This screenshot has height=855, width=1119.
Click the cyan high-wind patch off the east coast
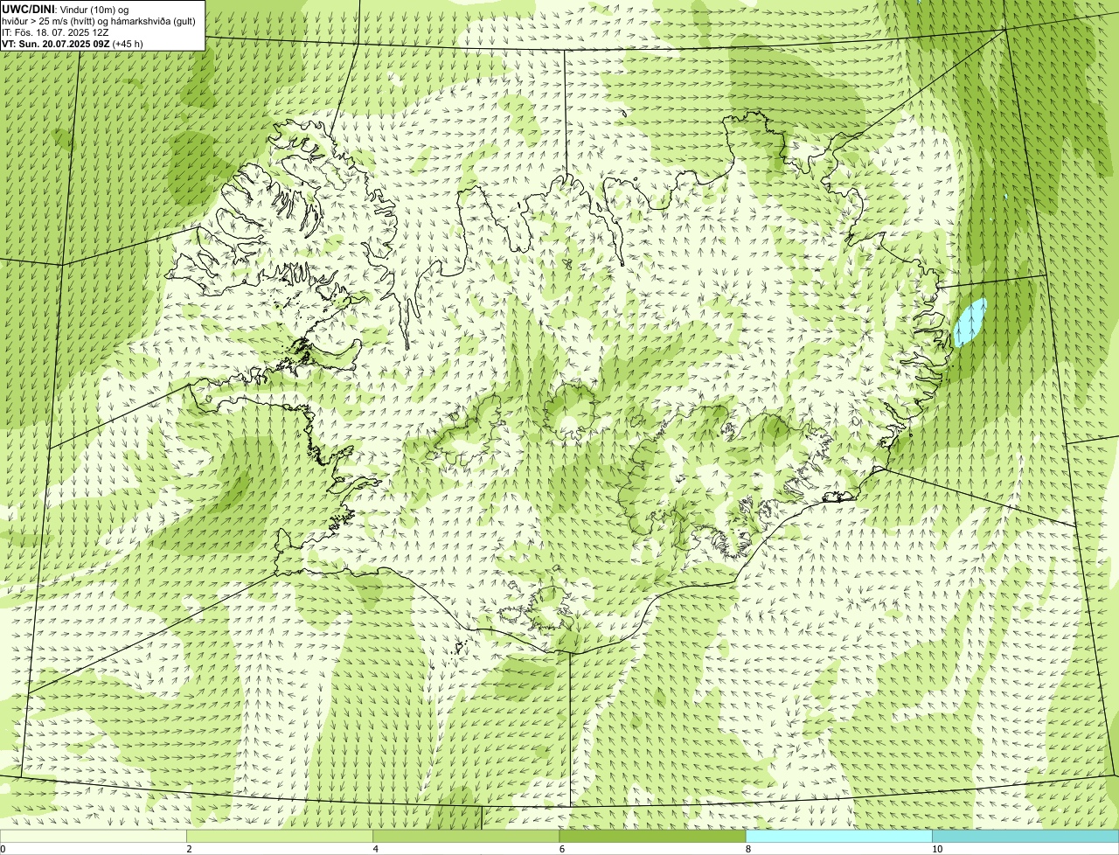pos(970,322)
